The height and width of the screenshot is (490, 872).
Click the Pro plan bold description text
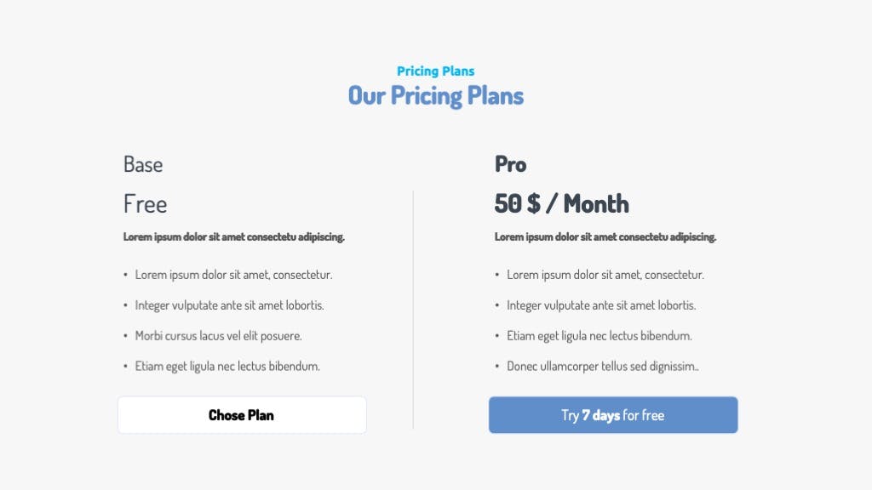point(605,236)
